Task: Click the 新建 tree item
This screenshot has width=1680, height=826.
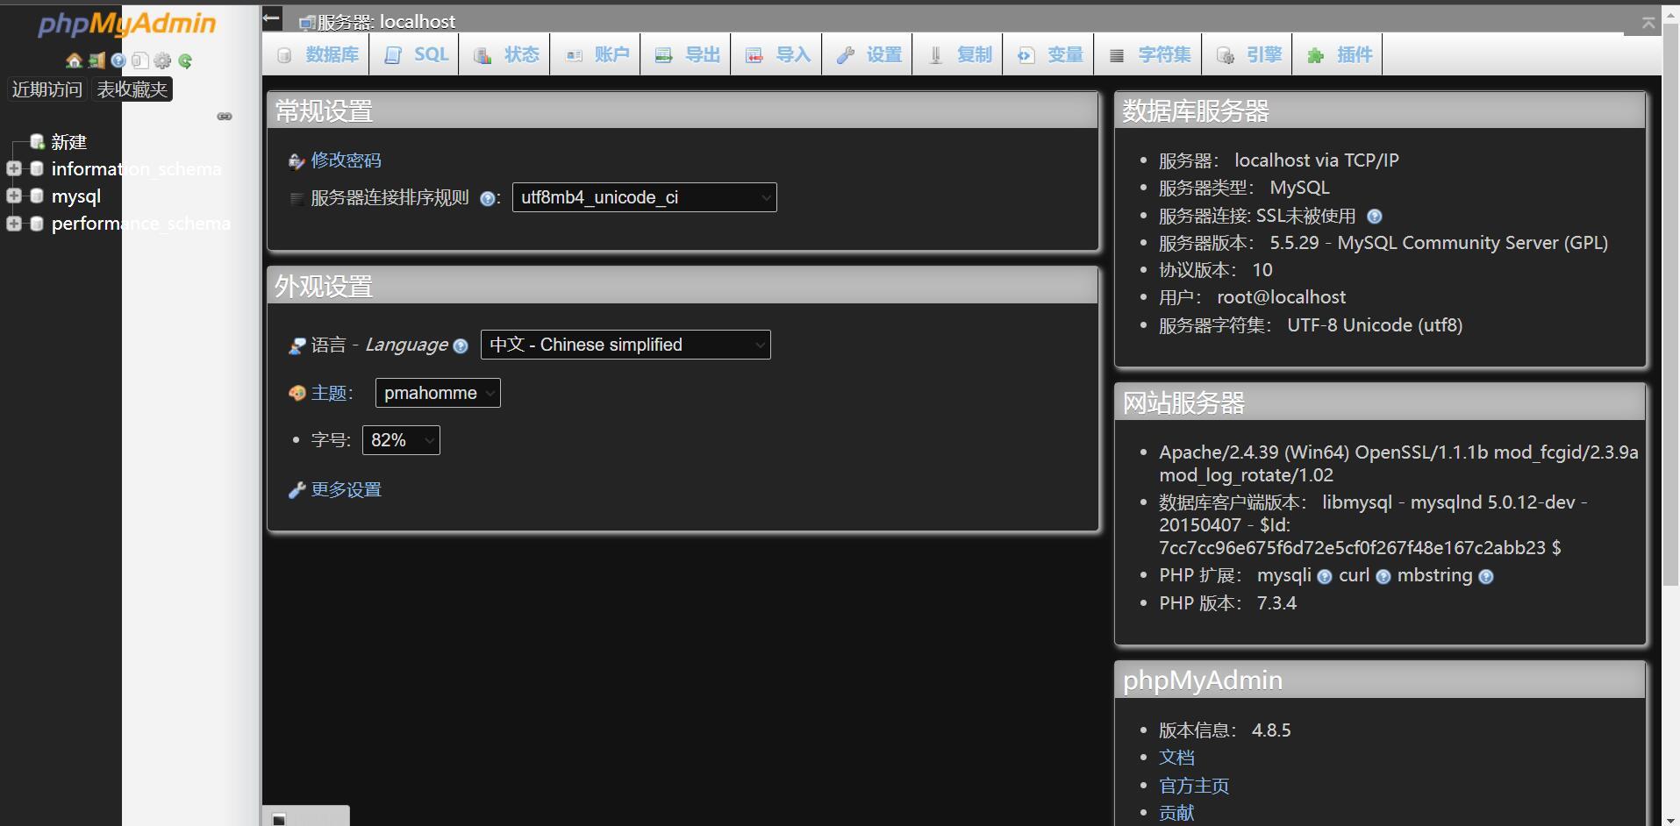Action: pos(68,142)
